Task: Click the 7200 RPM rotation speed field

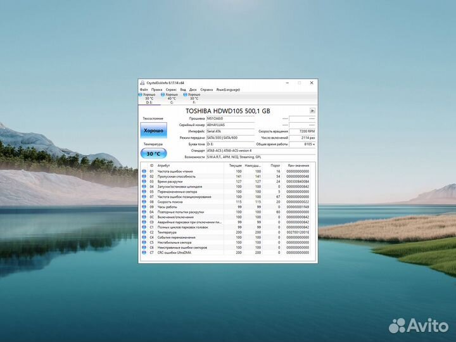Action: (x=302, y=132)
